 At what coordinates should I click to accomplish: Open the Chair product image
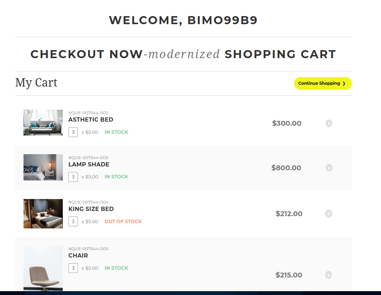43,268
